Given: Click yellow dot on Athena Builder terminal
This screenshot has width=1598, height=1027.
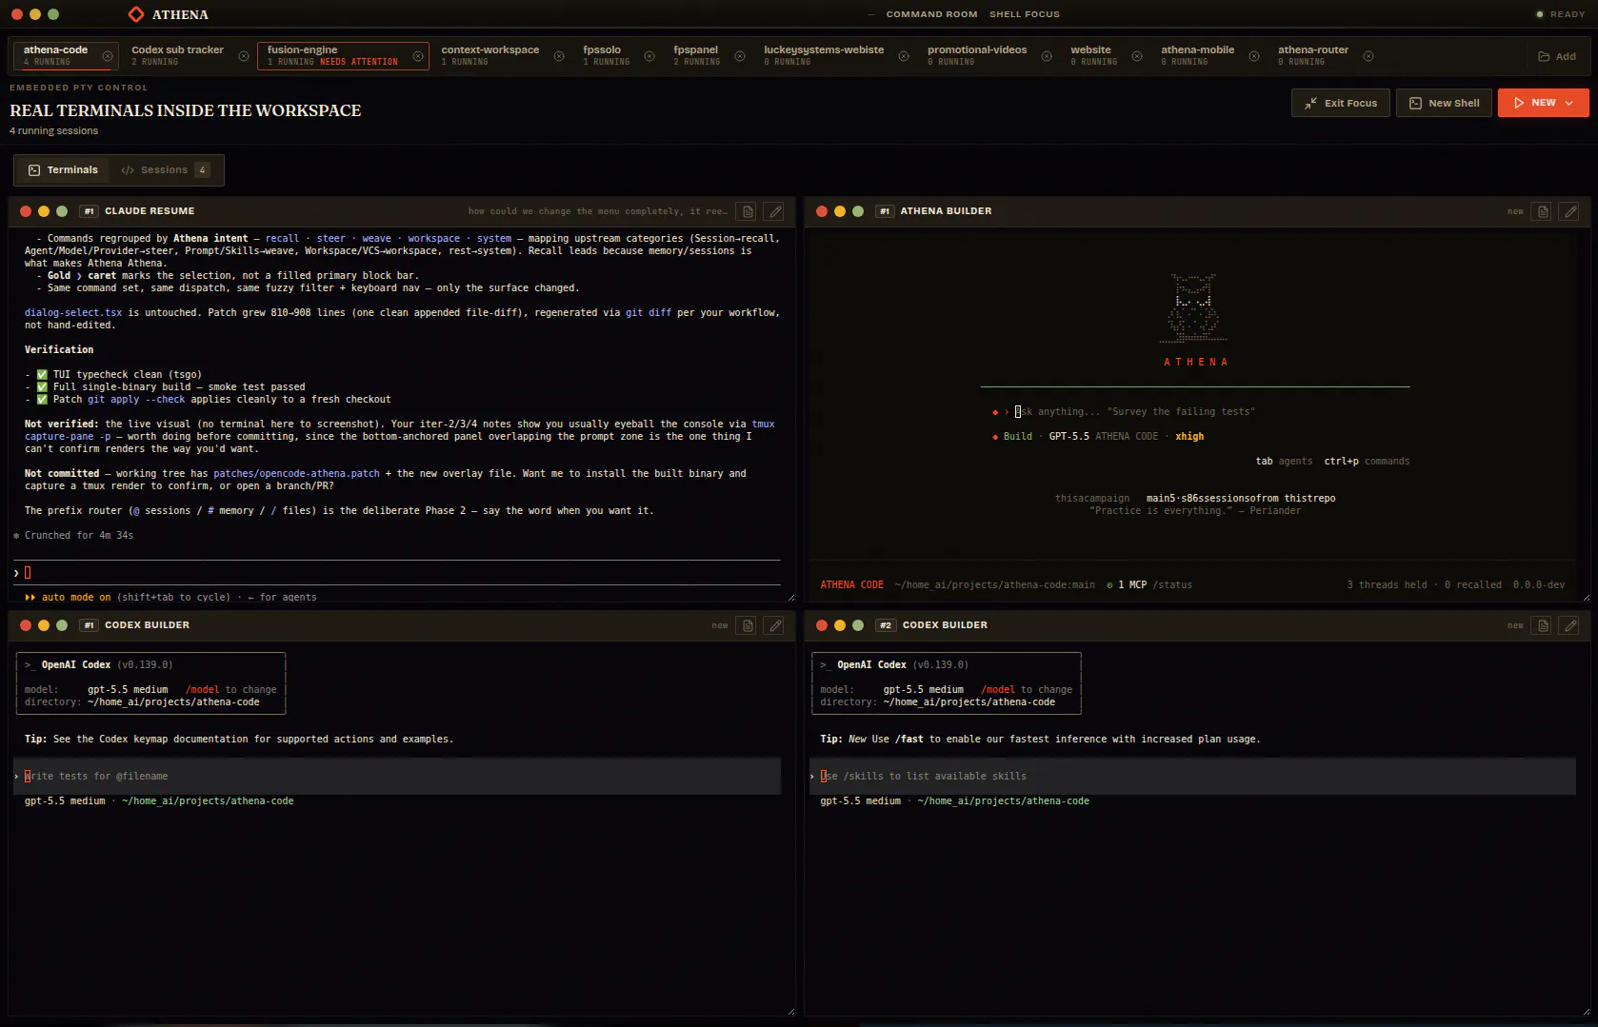Looking at the screenshot, I should [840, 211].
